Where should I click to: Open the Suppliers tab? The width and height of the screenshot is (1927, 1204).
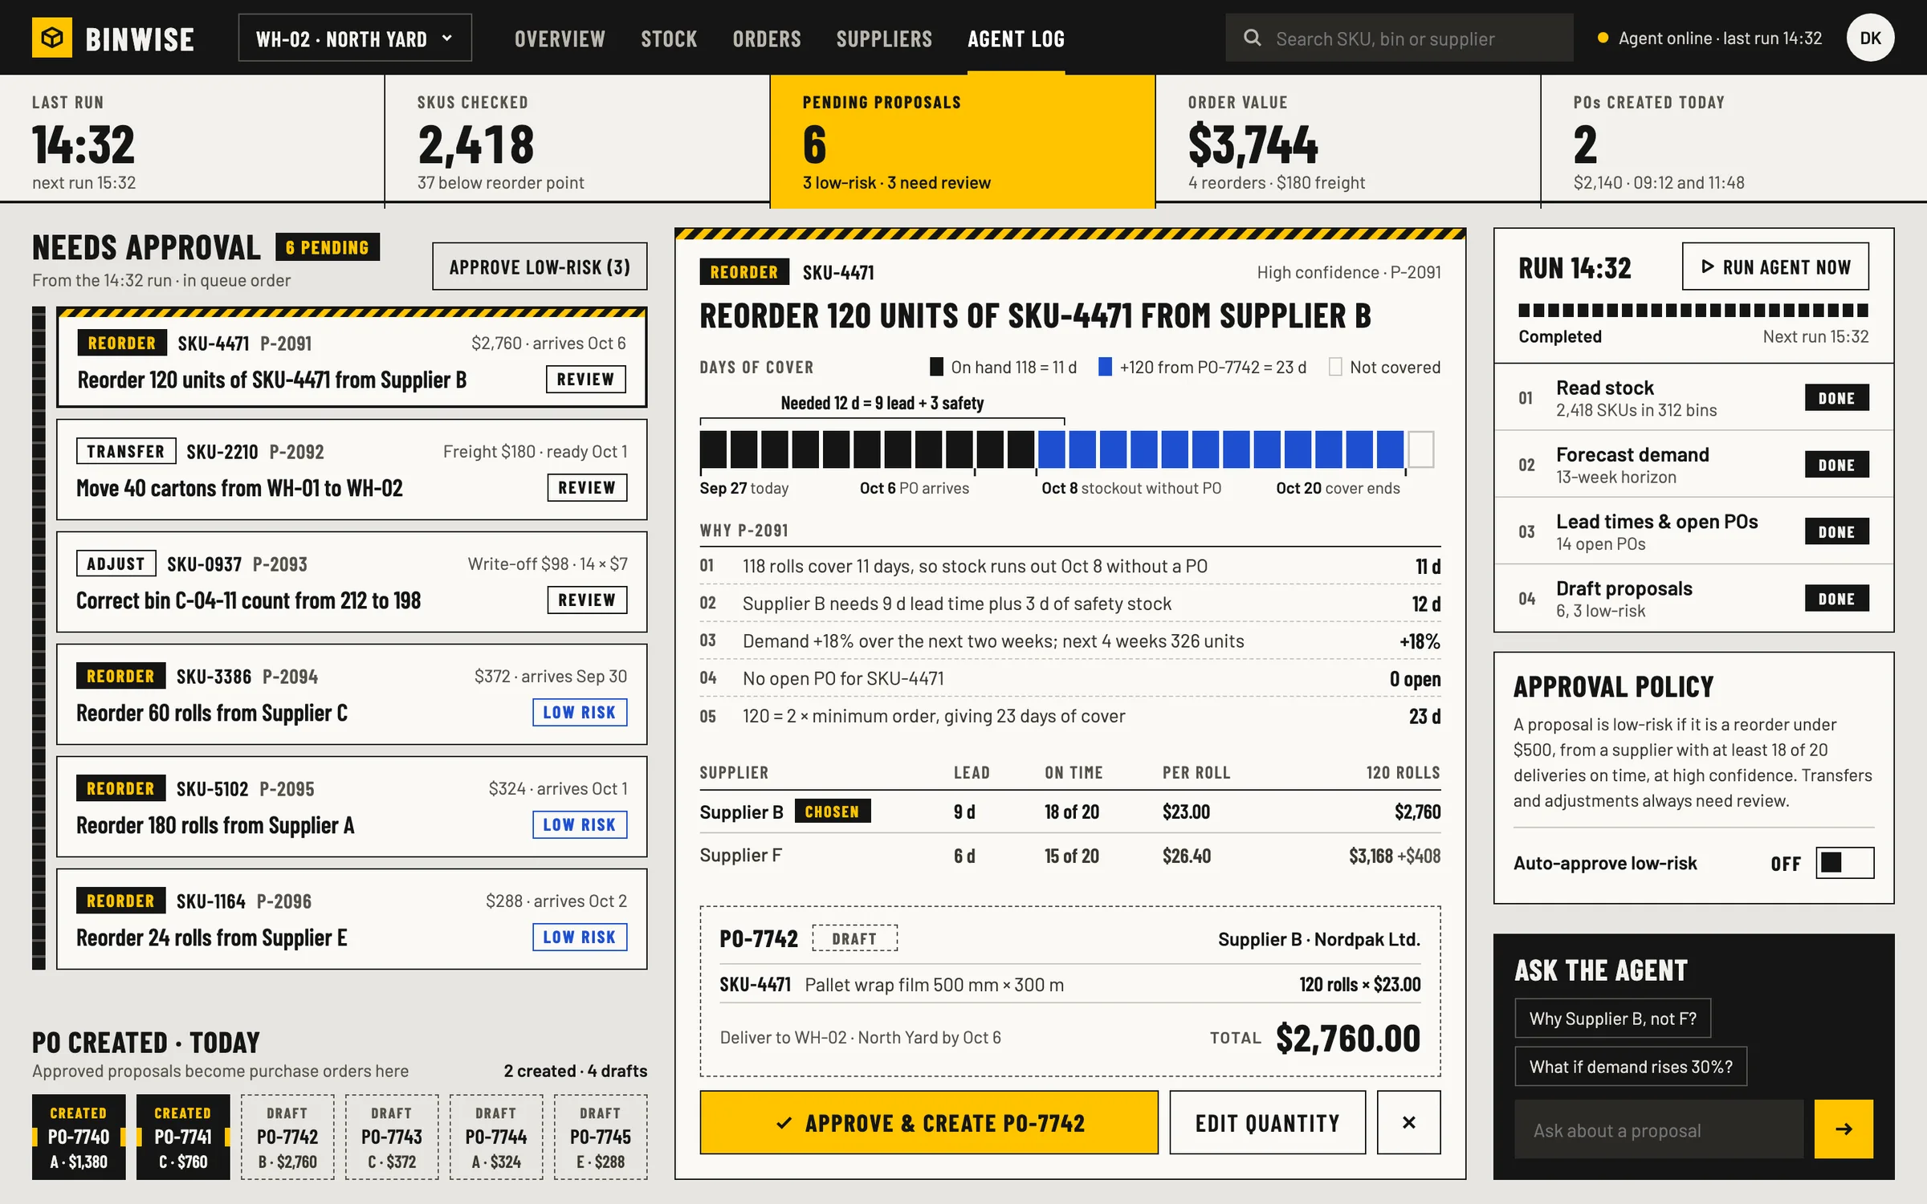pyautogui.click(x=884, y=39)
